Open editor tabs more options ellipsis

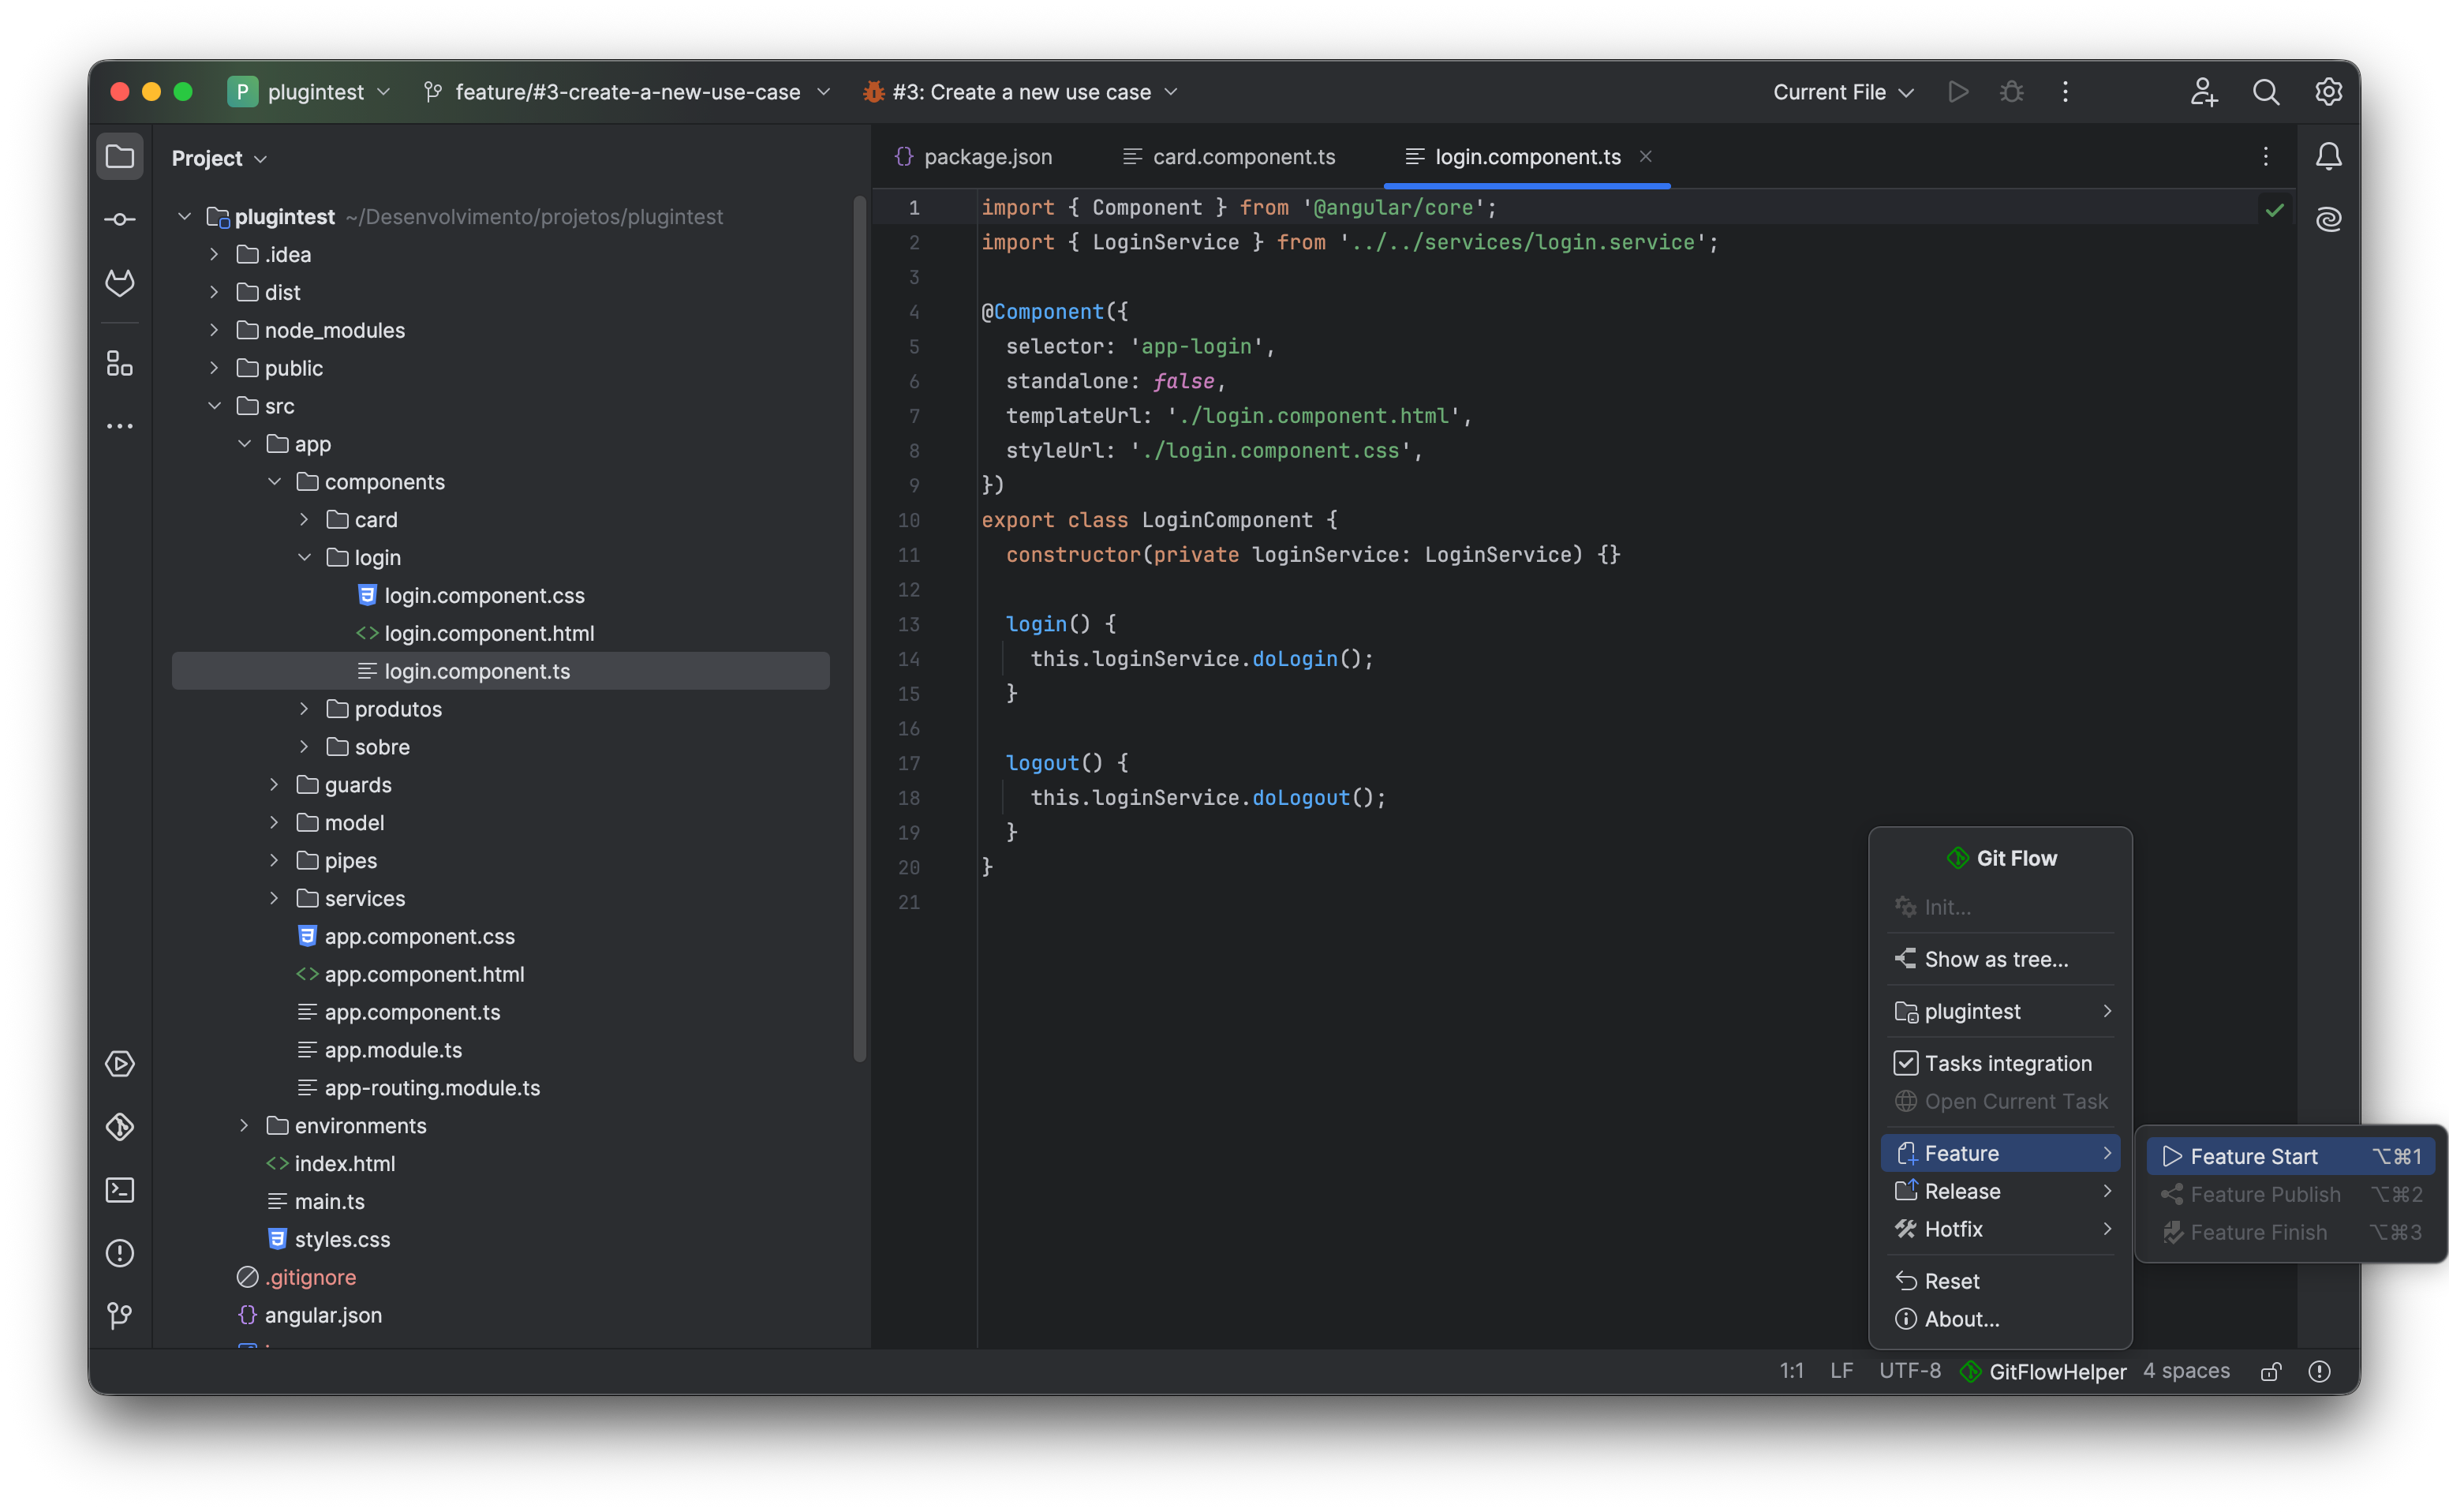tap(2265, 156)
